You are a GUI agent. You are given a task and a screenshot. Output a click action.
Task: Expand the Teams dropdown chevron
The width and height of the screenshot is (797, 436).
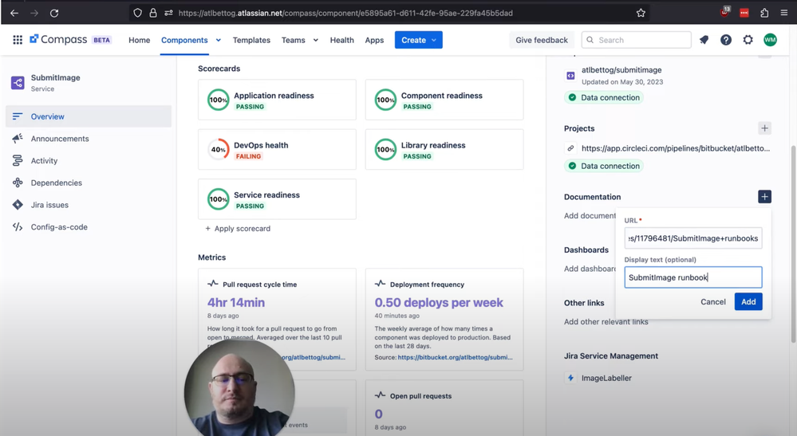316,40
